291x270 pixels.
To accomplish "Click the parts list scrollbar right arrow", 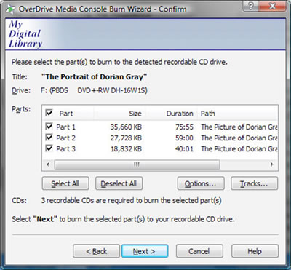I will click(271, 164).
